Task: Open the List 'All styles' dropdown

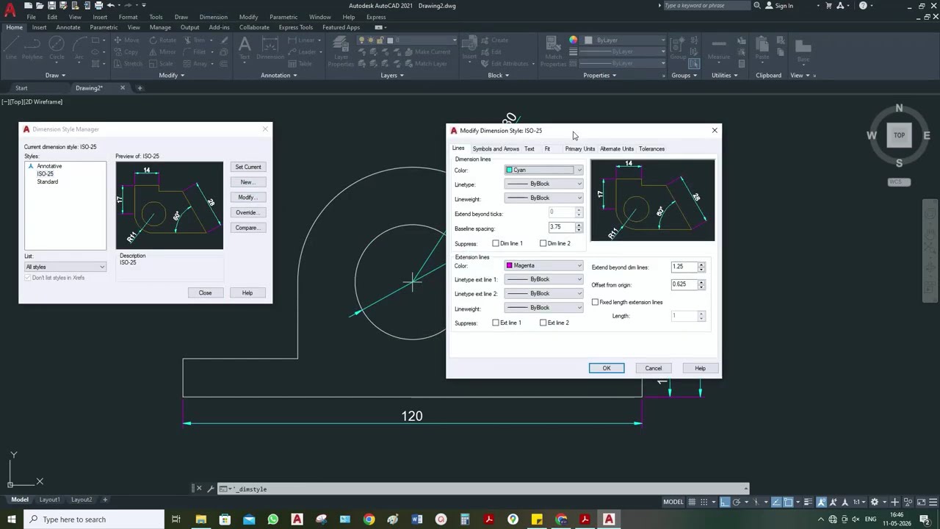Action: pos(65,267)
